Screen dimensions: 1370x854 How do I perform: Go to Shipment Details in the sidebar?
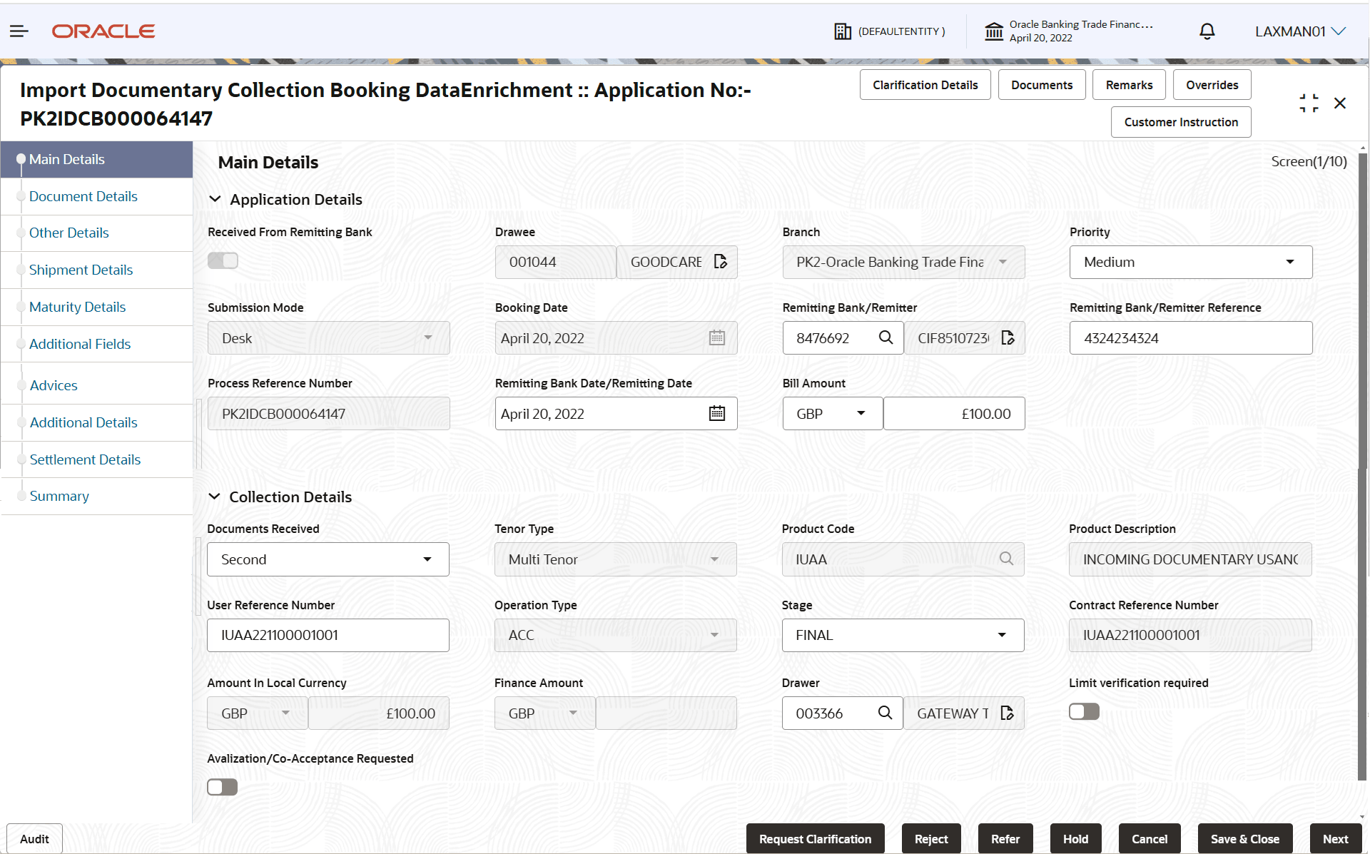click(x=81, y=270)
